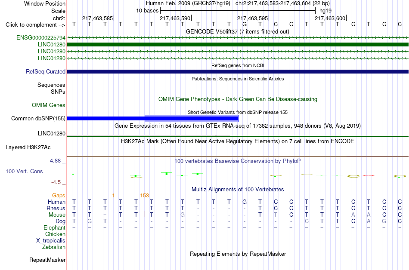Open 'RefSeq genes from NCBI' track title
This screenshot has height=270, width=409.
tap(238, 65)
